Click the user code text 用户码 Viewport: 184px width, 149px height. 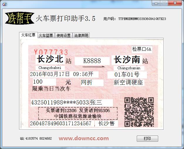coord(135,19)
